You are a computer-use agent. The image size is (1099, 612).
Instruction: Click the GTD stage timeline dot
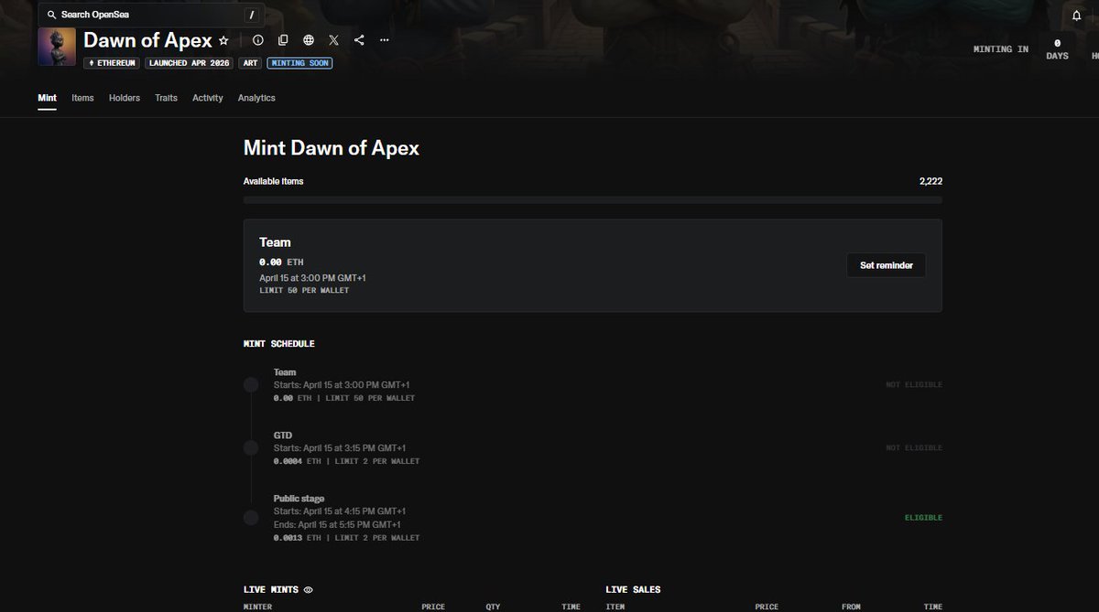pos(251,448)
